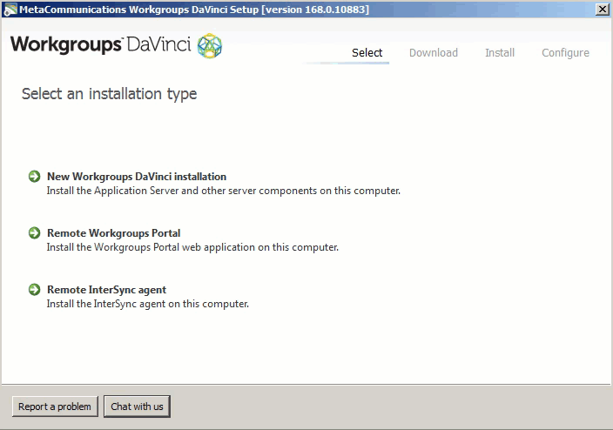Switch to the Select step tab

(367, 53)
